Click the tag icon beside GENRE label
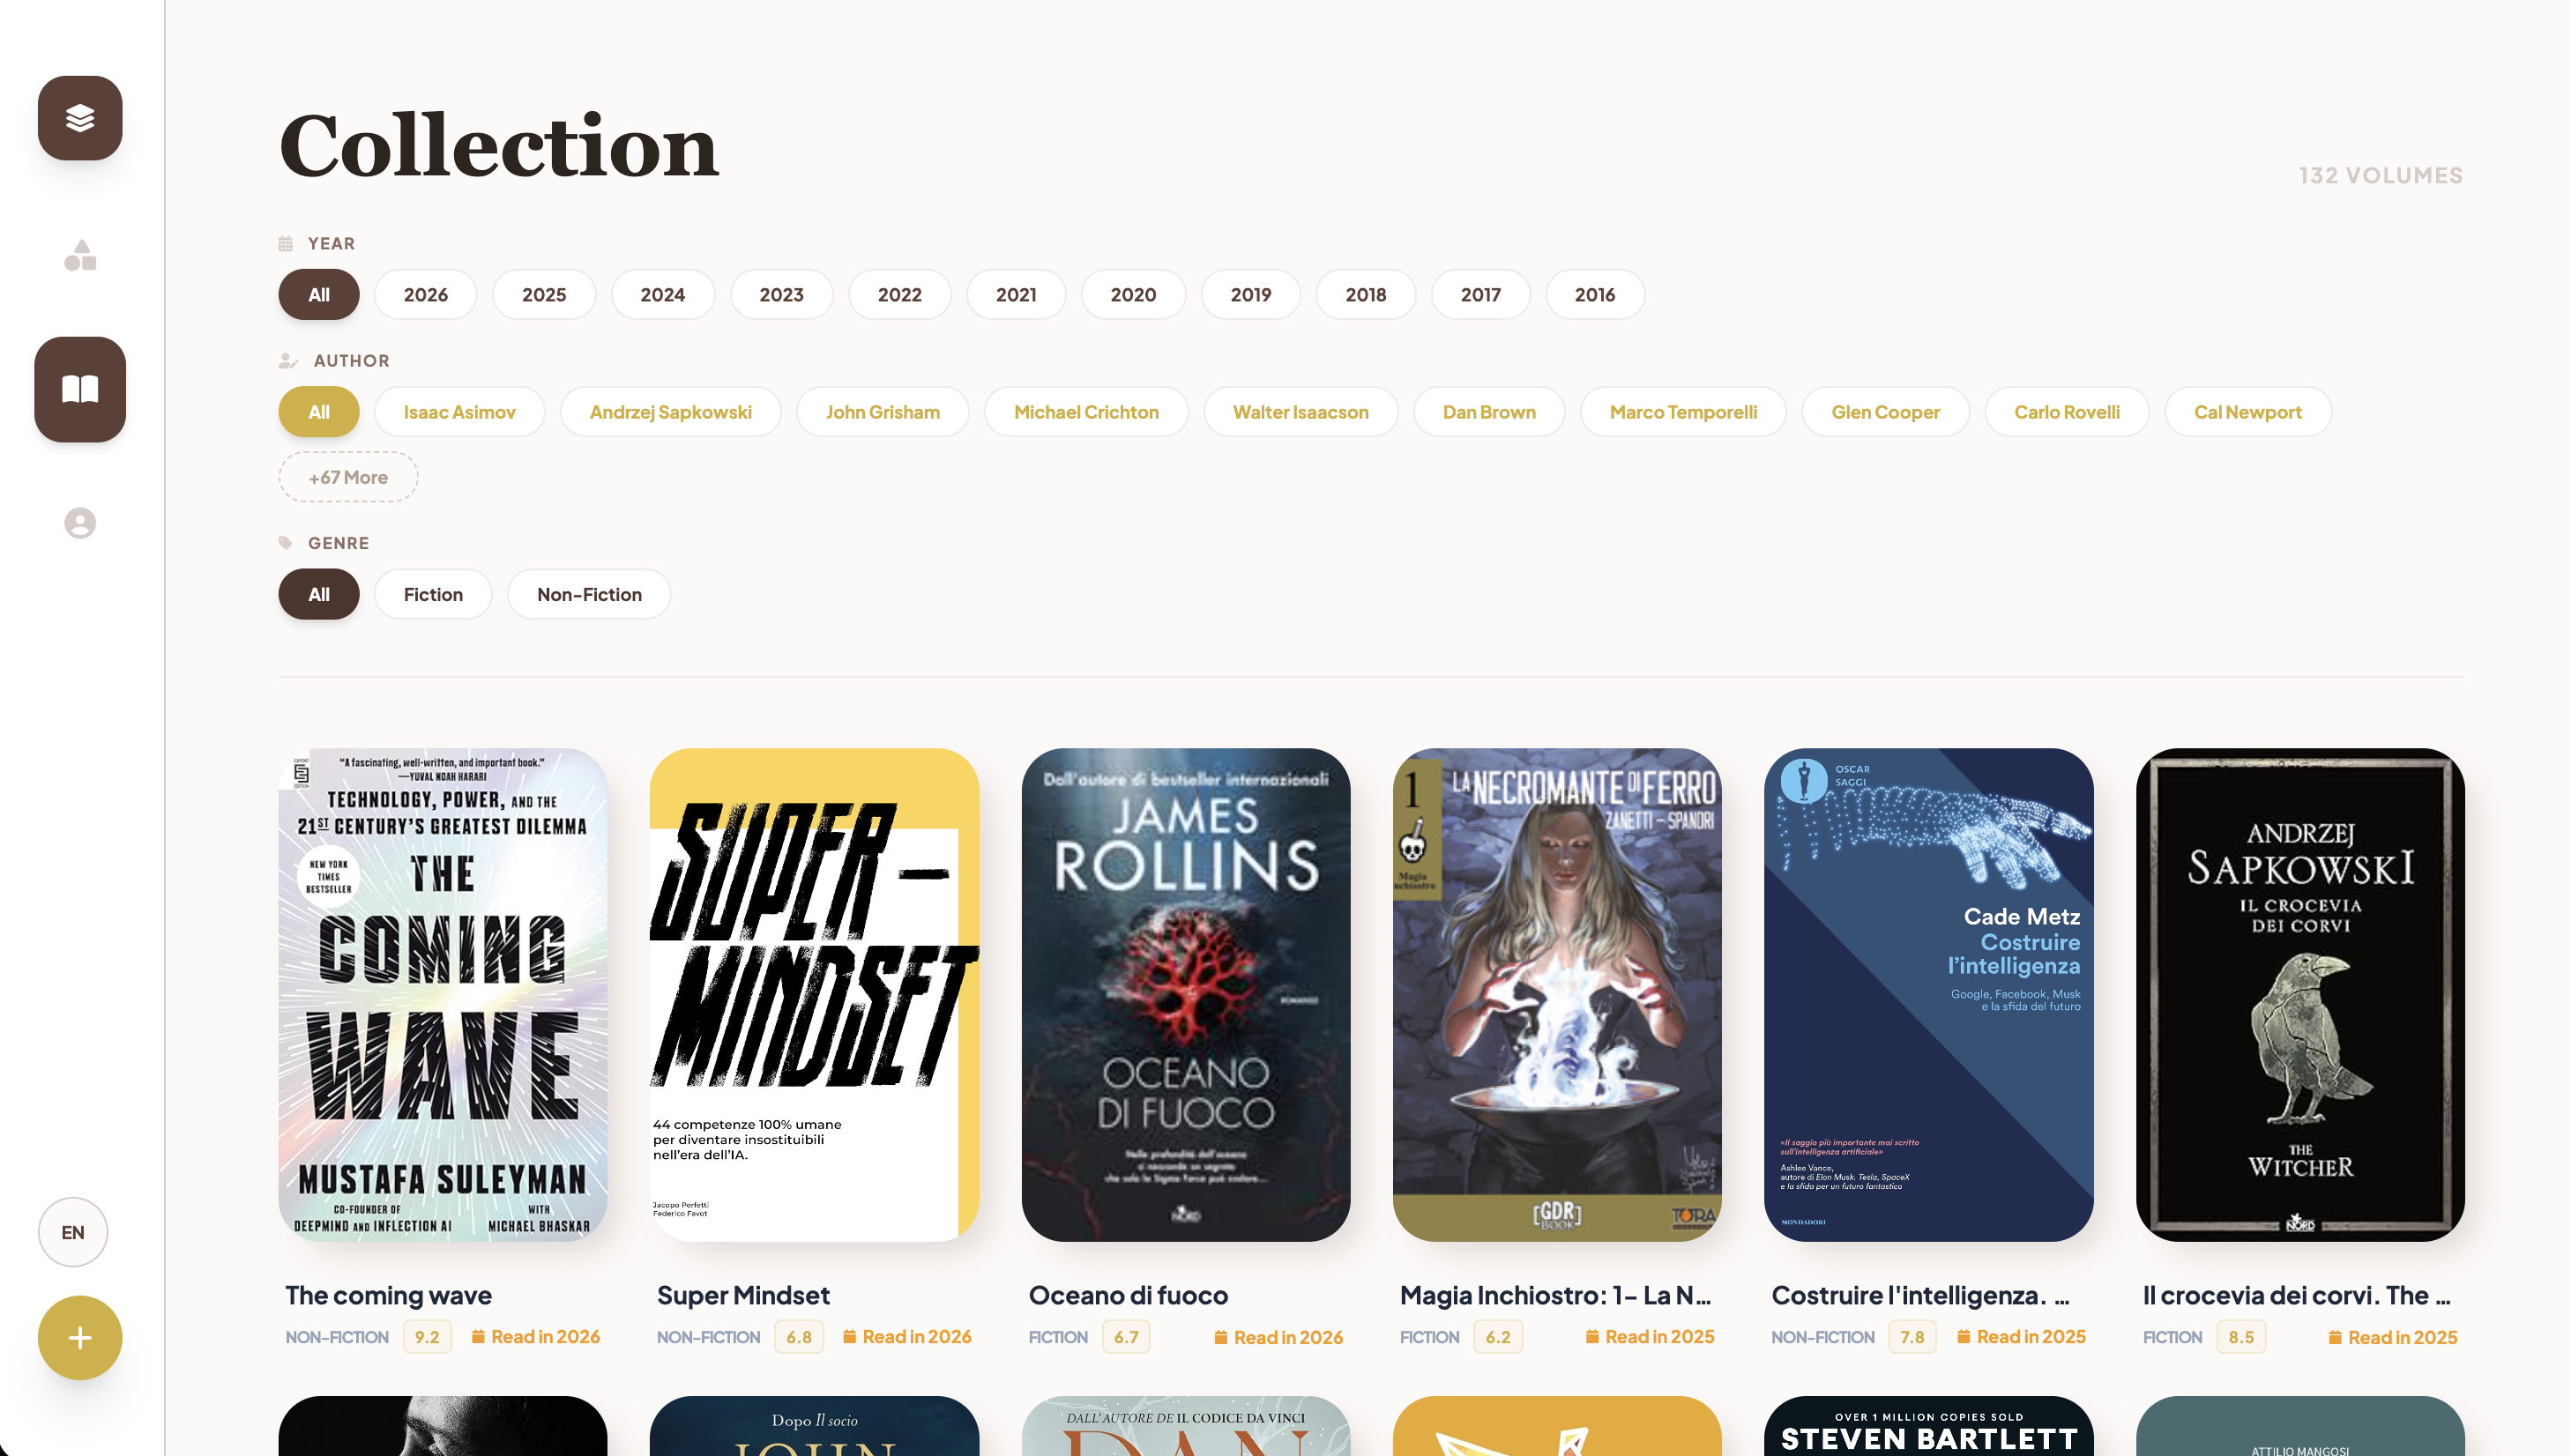This screenshot has height=1456, width=2571. [x=285, y=543]
